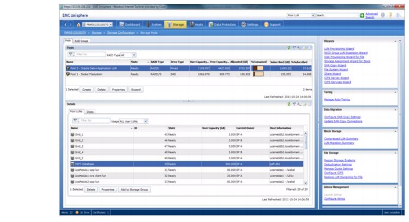The height and width of the screenshot is (222, 409).
Task: Click the top Search text box
Action: coord(338,15)
